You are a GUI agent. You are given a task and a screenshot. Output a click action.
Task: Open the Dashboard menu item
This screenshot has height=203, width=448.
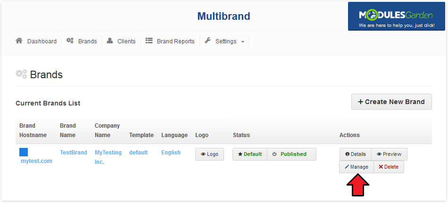coord(36,41)
